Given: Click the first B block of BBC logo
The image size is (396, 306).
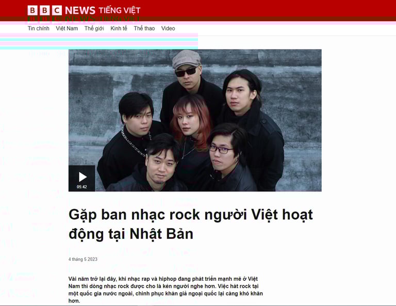Looking at the screenshot, I should 32,10.
